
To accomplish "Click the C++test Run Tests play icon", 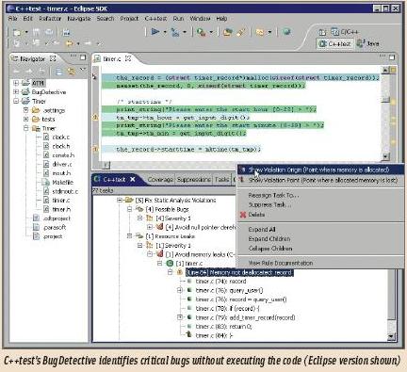I will 155,32.
